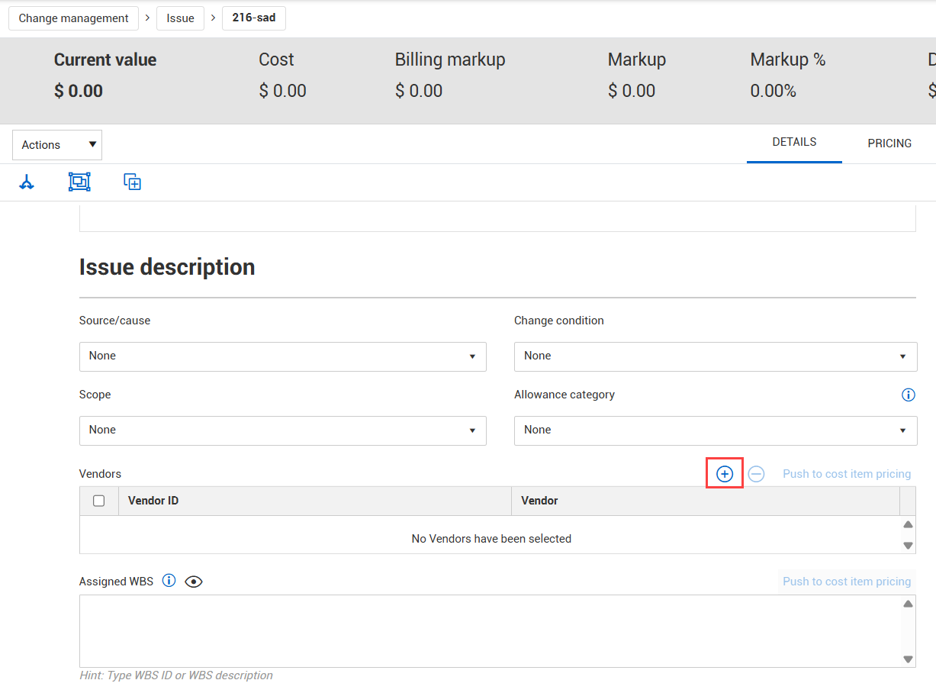
Task: Open the Scope dropdown
Action: tap(282, 430)
